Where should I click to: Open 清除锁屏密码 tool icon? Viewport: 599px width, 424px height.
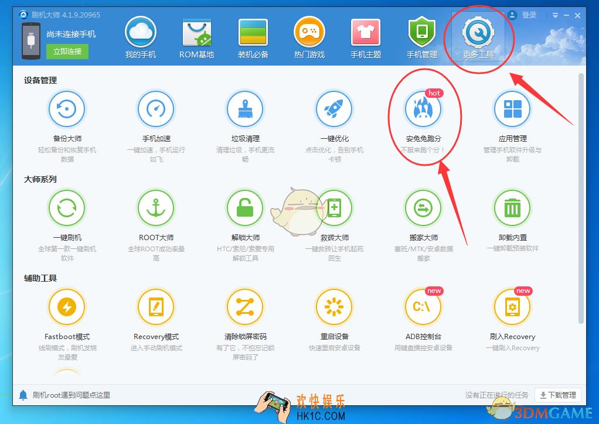coord(245,307)
